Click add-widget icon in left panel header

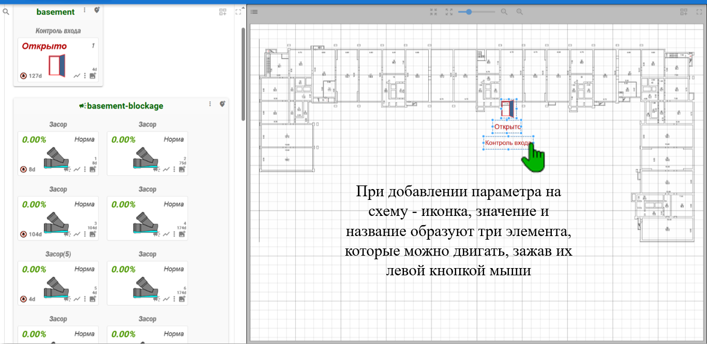(223, 12)
